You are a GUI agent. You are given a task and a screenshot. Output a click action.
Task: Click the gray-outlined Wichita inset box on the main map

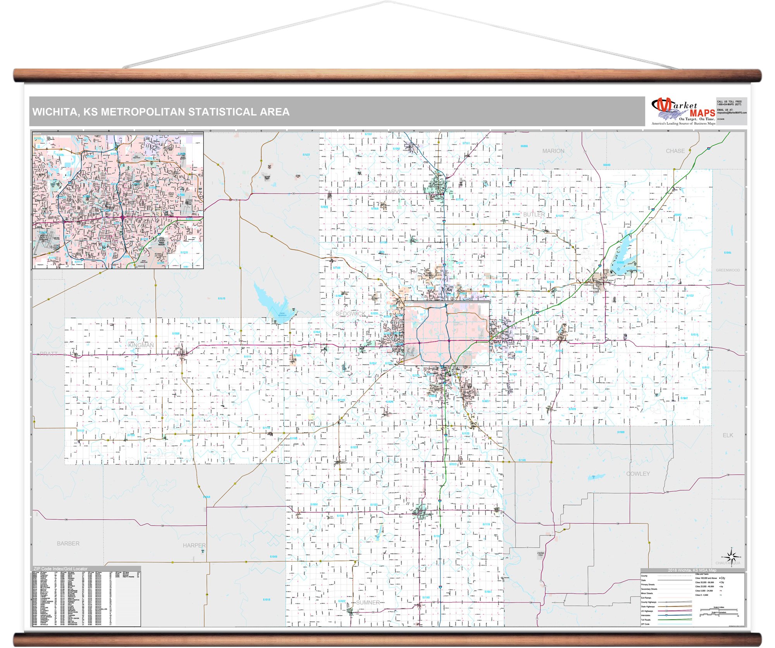click(447, 333)
